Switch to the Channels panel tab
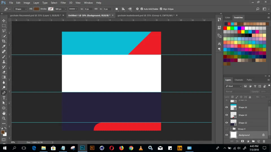Screen dimensions: 271x152 pos(239,80)
